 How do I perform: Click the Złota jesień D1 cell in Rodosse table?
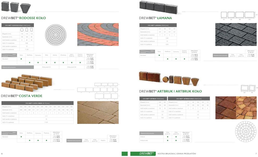click(46, 67)
